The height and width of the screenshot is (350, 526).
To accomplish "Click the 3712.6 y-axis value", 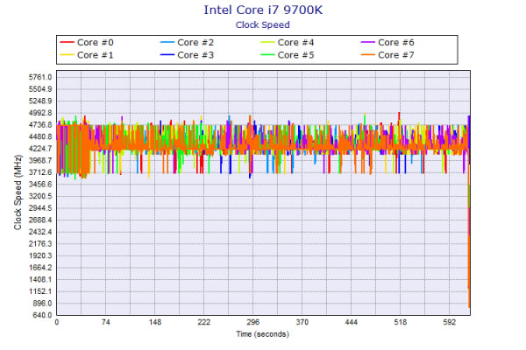I will coord(40,172).
